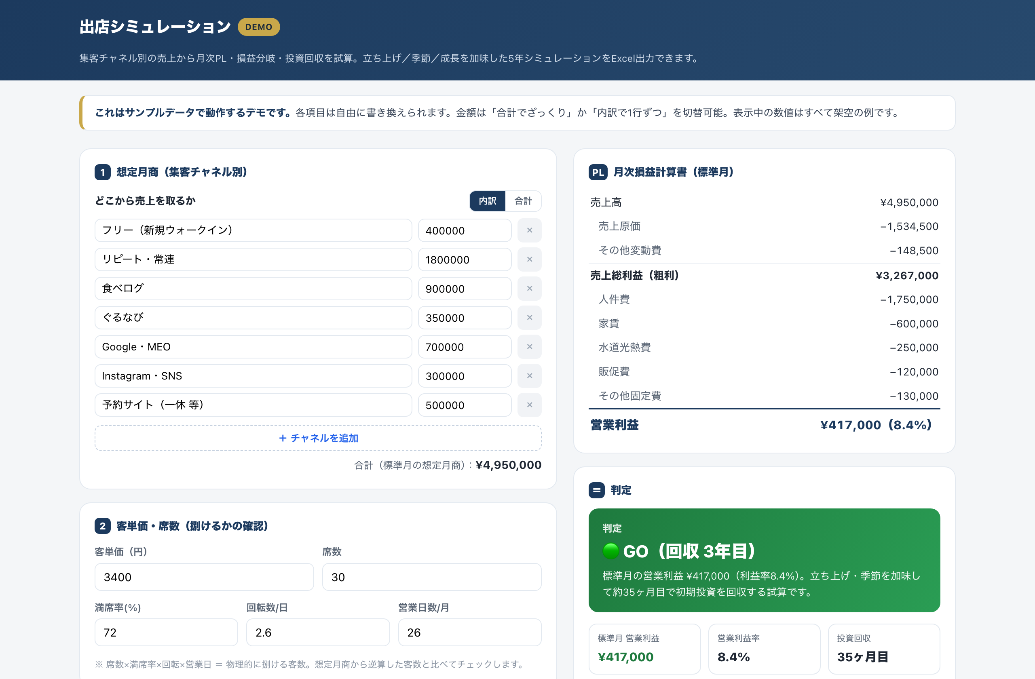Click the 営業利益率 8.4% card
The image size is (1035, 679).
pyautogui.click(x=764, y=649)
